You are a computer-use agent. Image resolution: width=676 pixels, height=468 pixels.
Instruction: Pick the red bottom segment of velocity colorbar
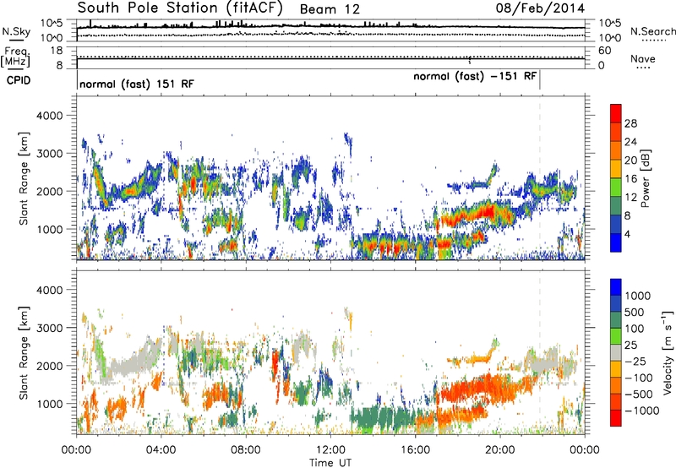coord(616,418)
